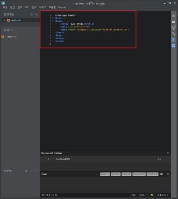Image resolution: width=178 pixels, height=199 pixels.
Task: Click the Git branch icon in right toolbar
Action: 173,28
